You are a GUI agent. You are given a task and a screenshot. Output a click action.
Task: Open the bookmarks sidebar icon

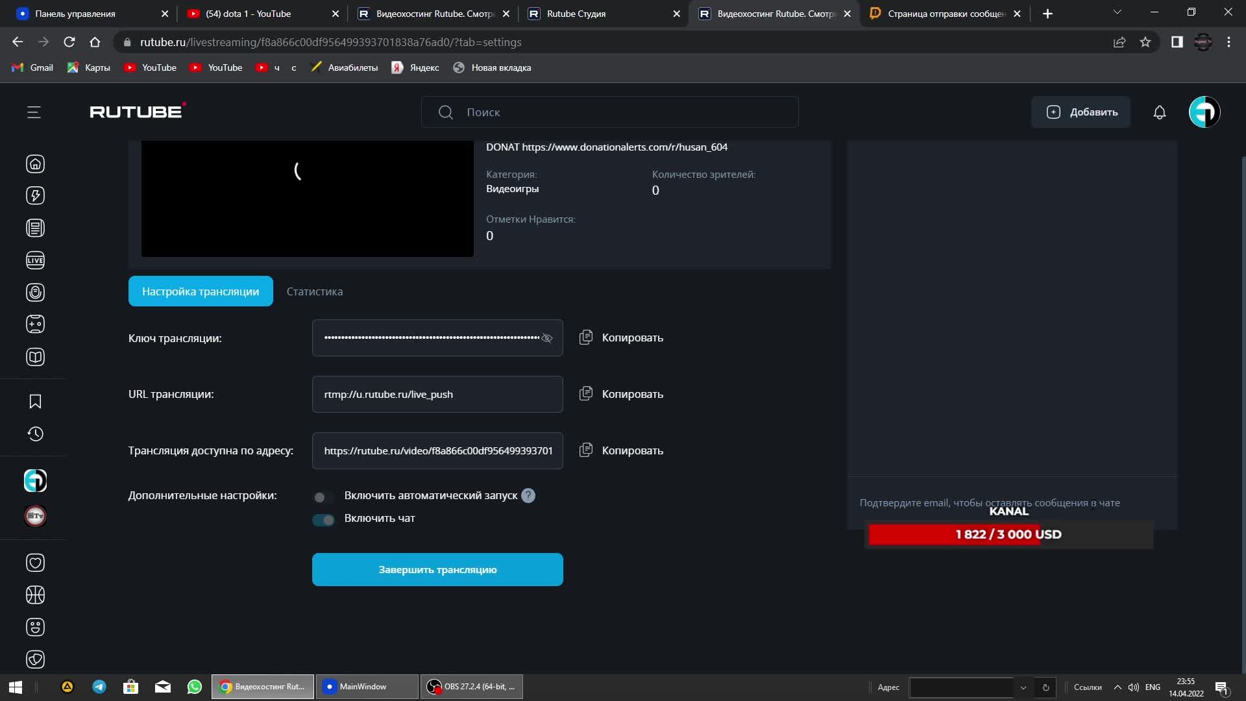coord(35,402)
